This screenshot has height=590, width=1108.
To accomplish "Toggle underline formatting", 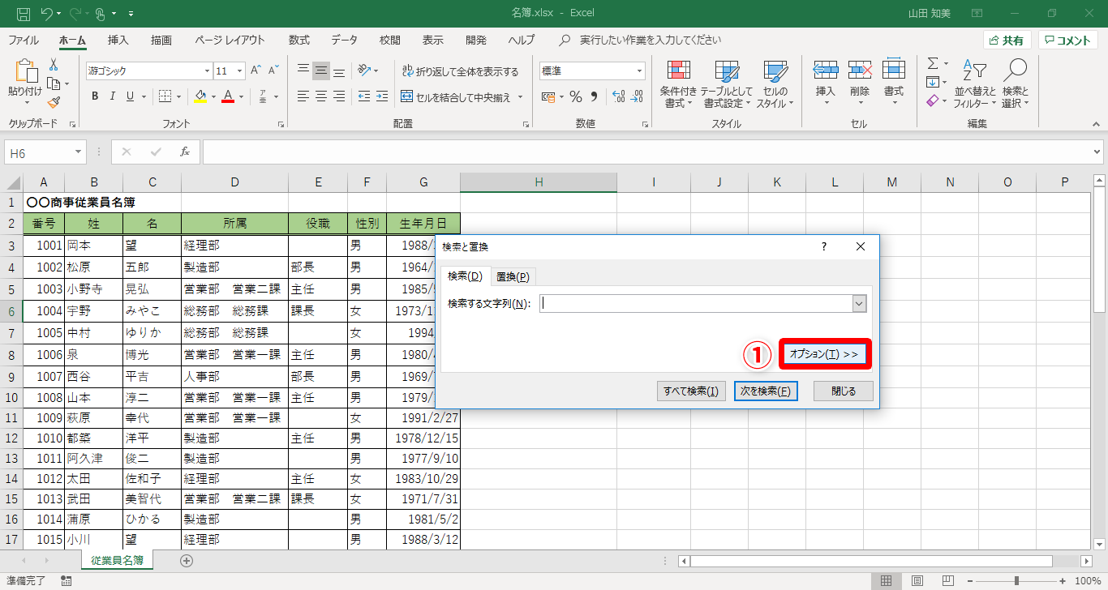I will 131,96.
